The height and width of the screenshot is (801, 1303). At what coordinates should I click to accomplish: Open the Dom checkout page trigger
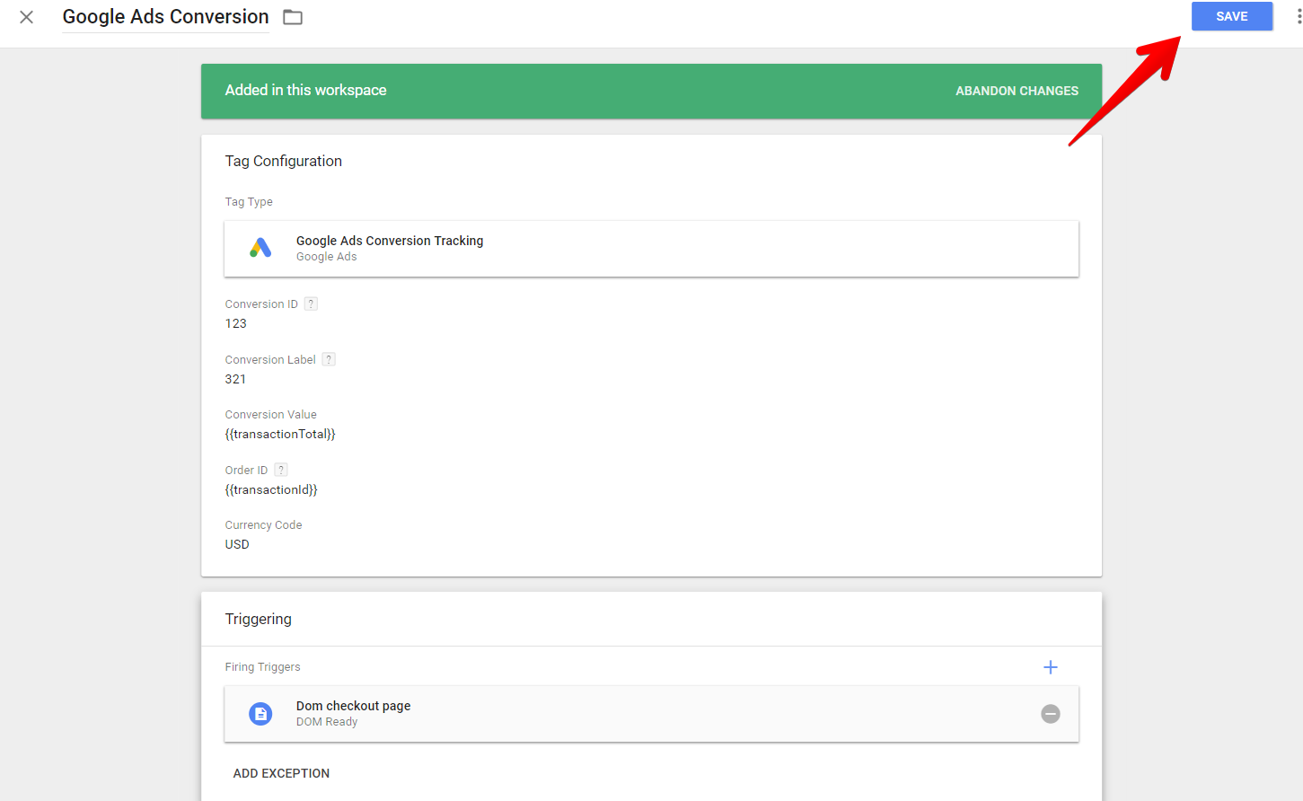click(x=651, y=714)
